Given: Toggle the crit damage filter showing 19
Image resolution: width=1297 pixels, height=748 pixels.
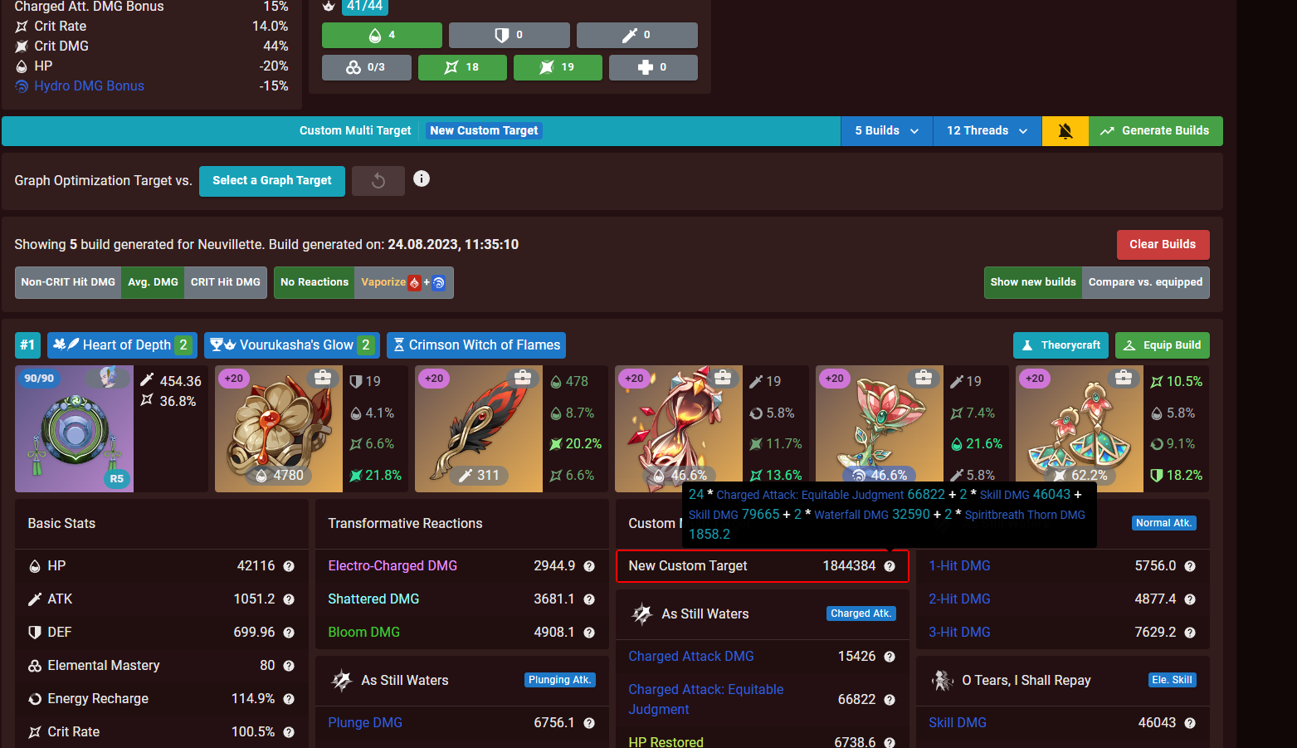Looking at the screenshot, I should pos(558,67).
